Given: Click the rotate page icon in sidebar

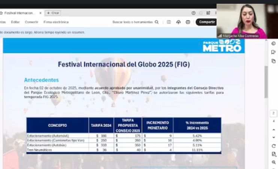Looking at the screenshot, I should coord(274,146).
